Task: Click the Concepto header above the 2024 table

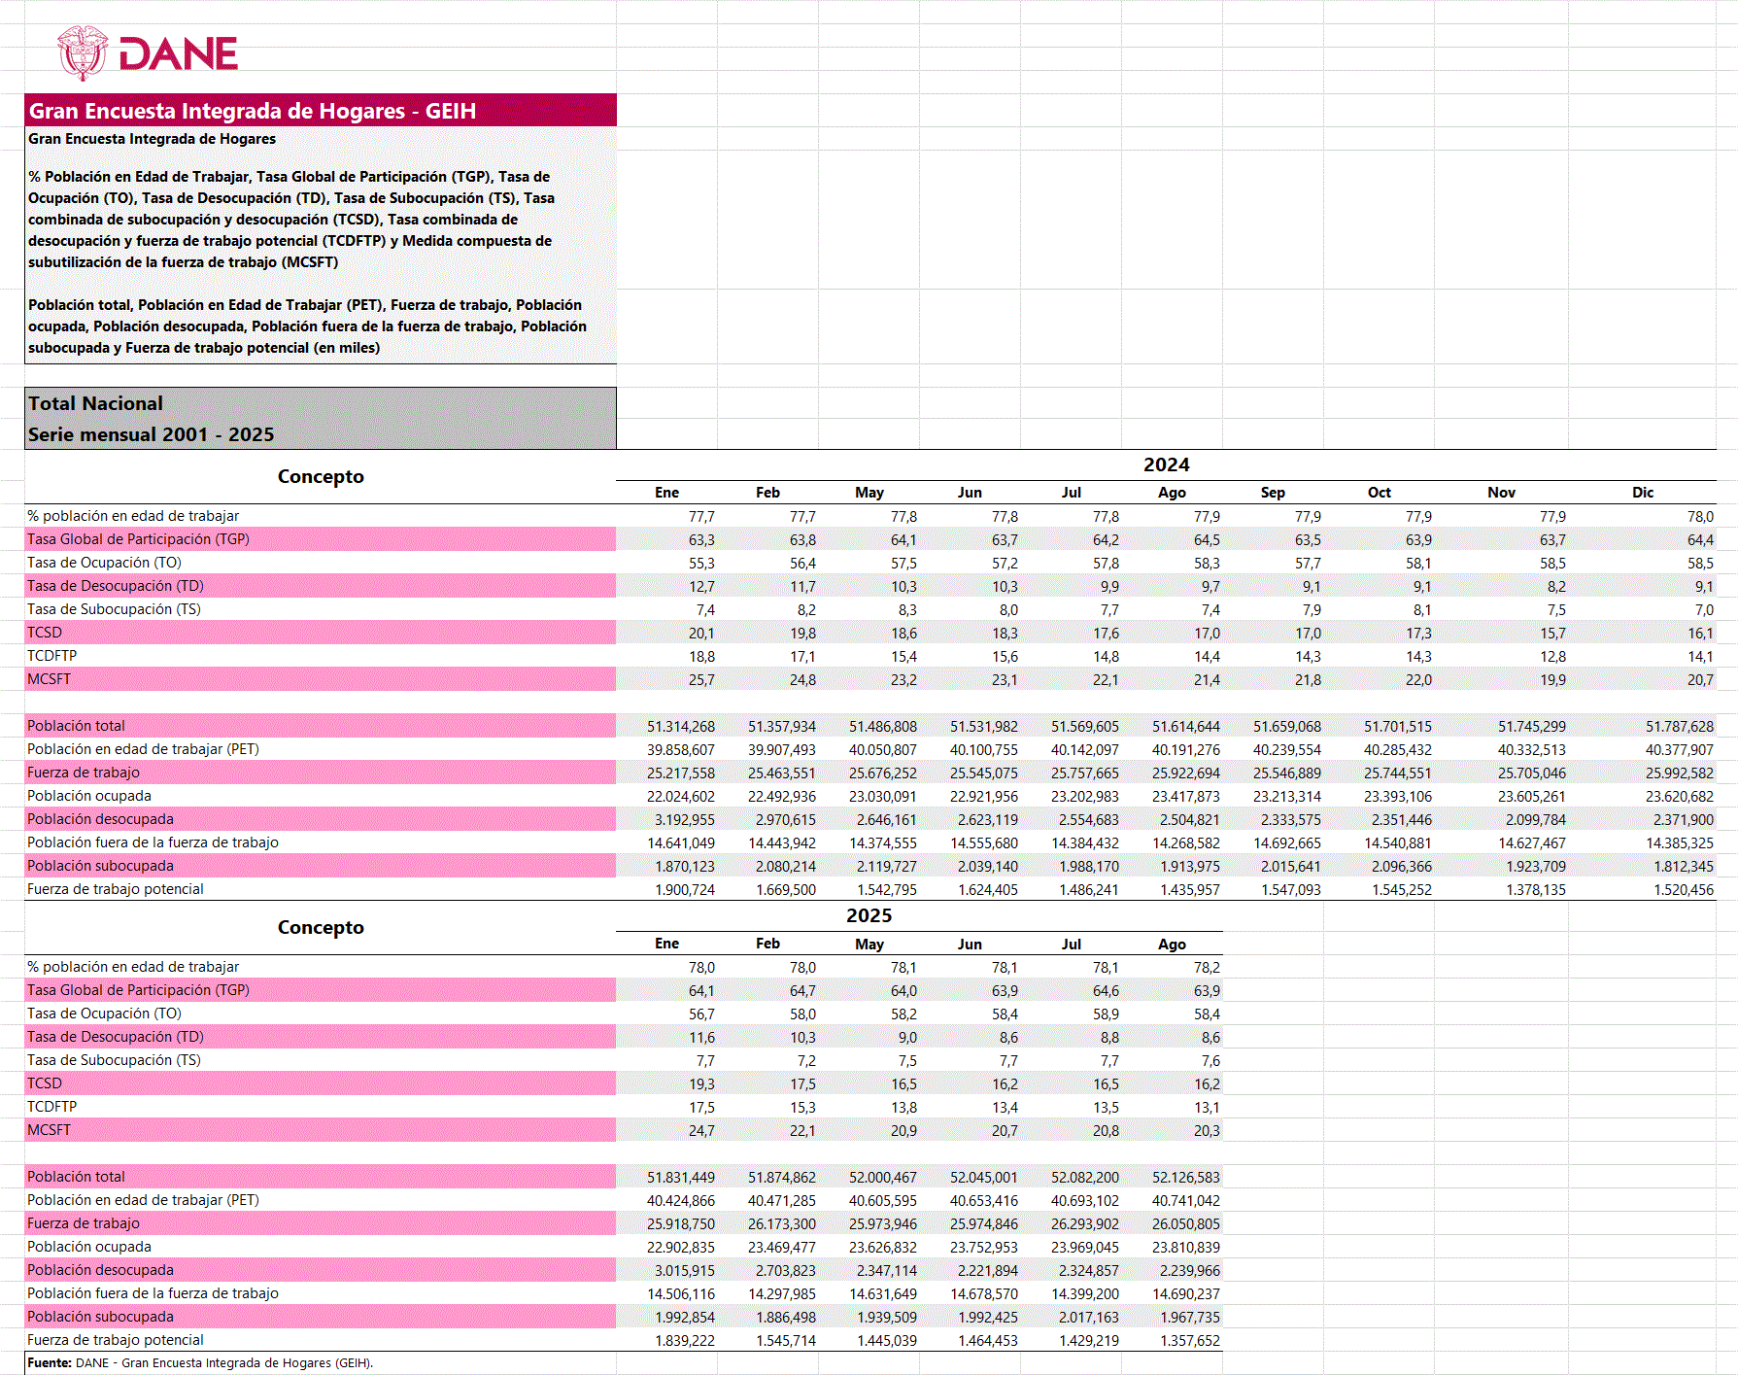Action: [x=320, y=477]
